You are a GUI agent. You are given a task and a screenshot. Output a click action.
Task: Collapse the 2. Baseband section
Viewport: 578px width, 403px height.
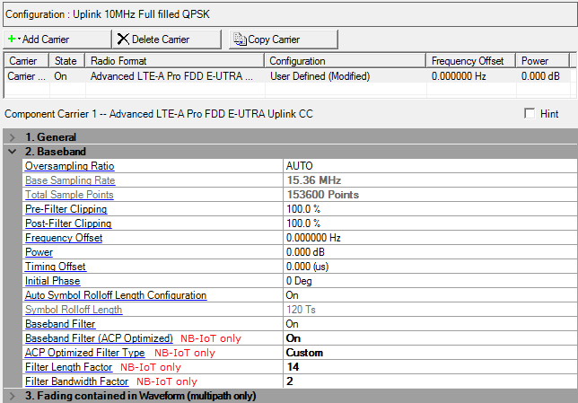click(x=13, y=152)
